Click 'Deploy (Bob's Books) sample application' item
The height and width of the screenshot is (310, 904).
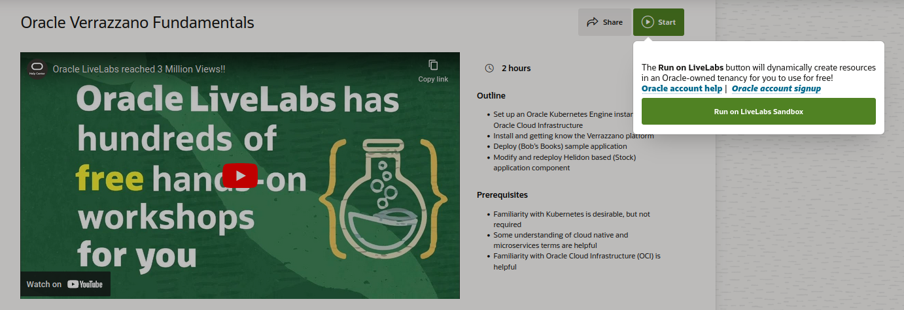click(x=560, y=146)
